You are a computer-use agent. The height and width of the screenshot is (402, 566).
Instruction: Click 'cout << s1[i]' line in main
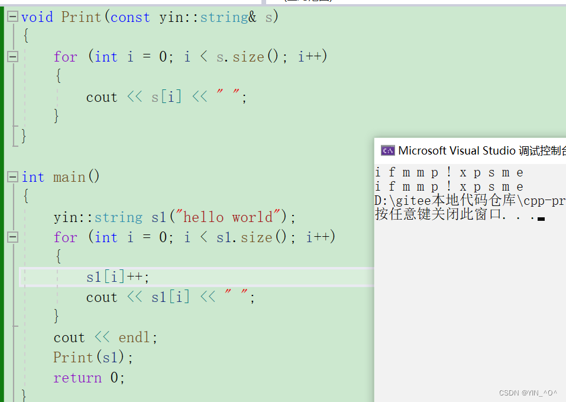pyautogui.click(x=170, y=297)
